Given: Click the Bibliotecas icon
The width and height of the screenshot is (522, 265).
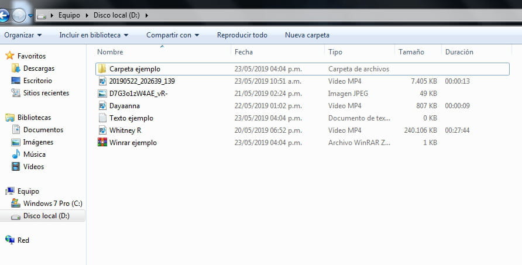Looking at the screenshot, I should click(x=9, y=118).
